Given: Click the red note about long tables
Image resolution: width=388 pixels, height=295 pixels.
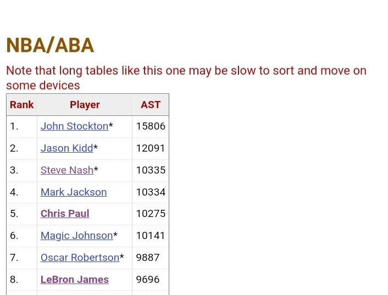Looking at the screenshot, I should (x=186, y=77).
